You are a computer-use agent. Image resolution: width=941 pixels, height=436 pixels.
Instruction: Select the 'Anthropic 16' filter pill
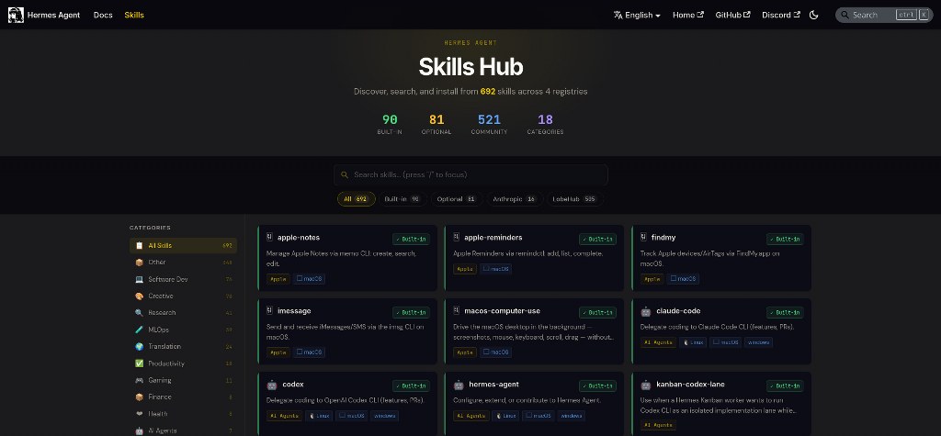[515, 199]
